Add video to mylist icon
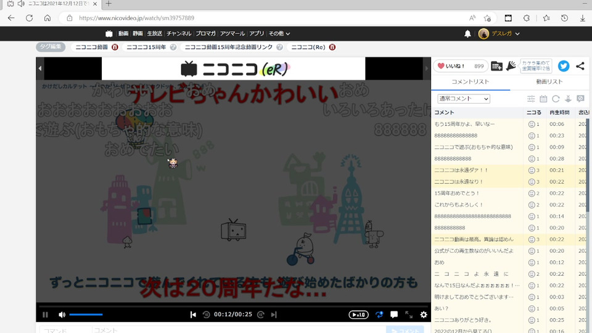 (496, 66)
